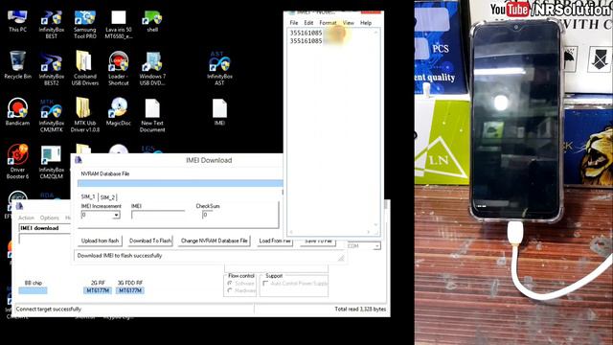Viewport: 613px width, 345px height.
Task: Expand the IMEI Increasement dropdown
Action: click(x=116, y=215)
